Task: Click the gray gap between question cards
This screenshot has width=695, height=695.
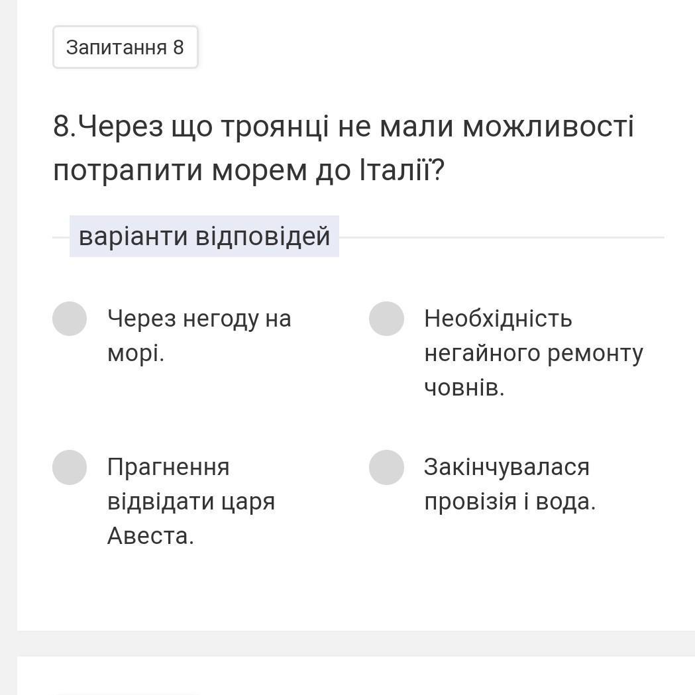Action: coord(356,643)
